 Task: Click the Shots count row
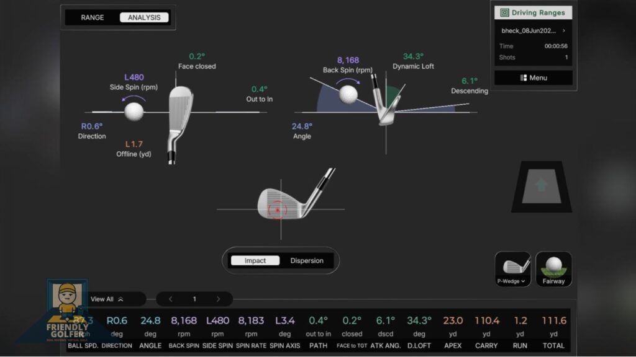click(534, 58)
